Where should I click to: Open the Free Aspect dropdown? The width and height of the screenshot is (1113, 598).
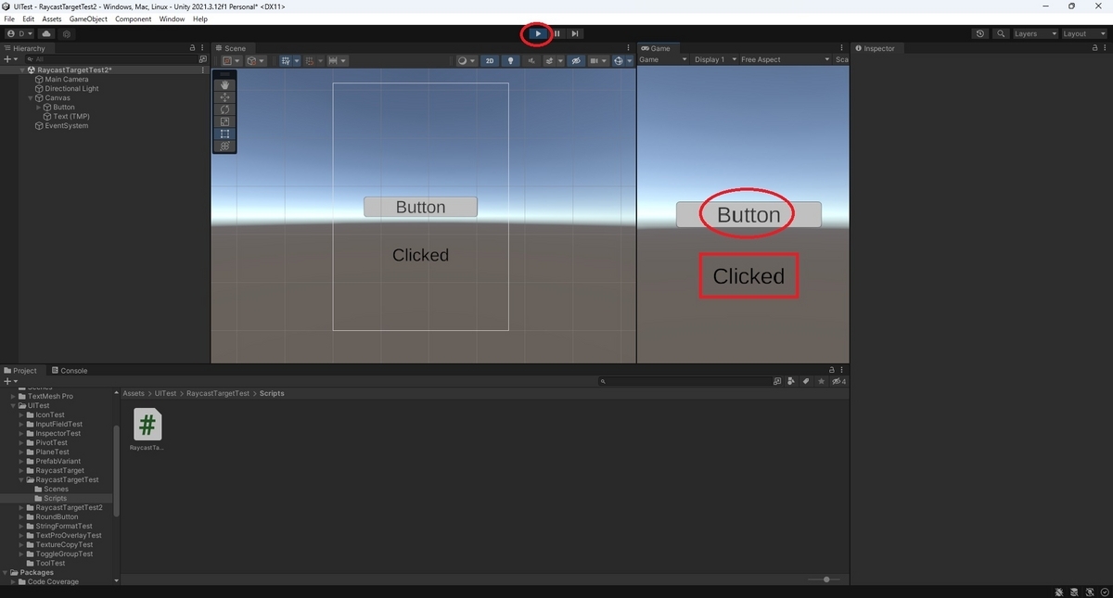tap(785, 59)
